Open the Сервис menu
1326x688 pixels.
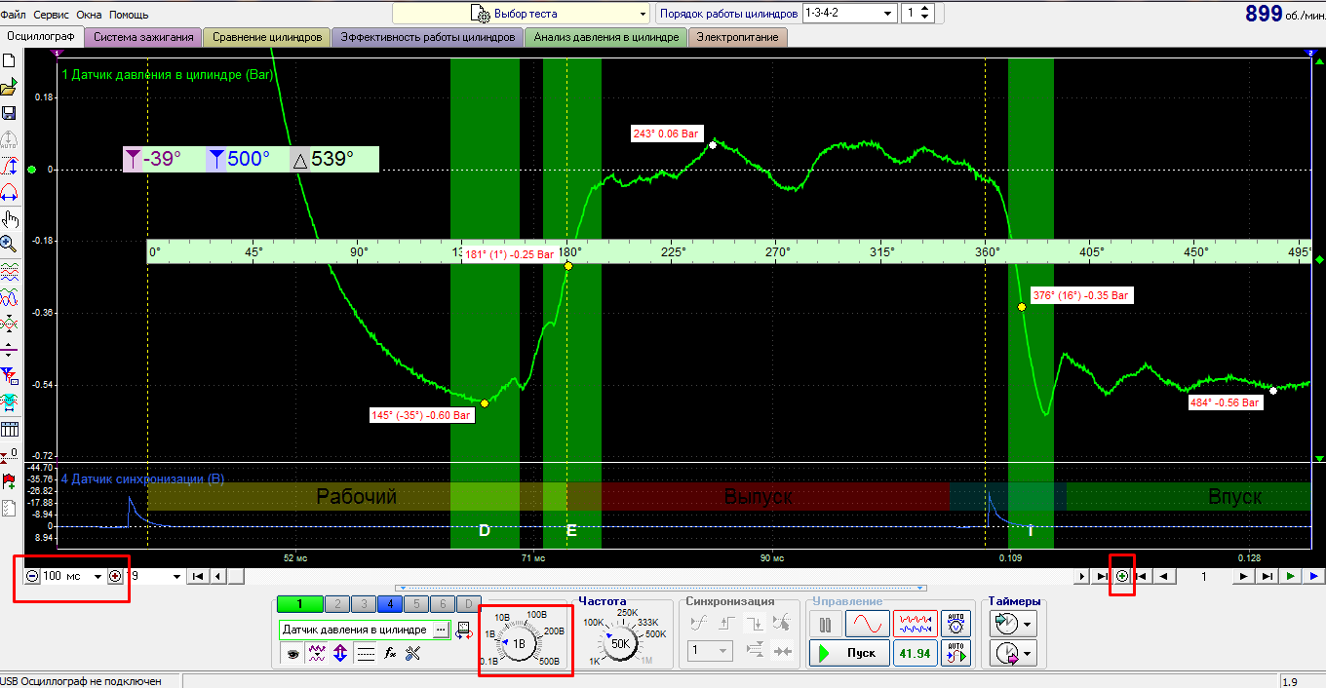[52, 15]
